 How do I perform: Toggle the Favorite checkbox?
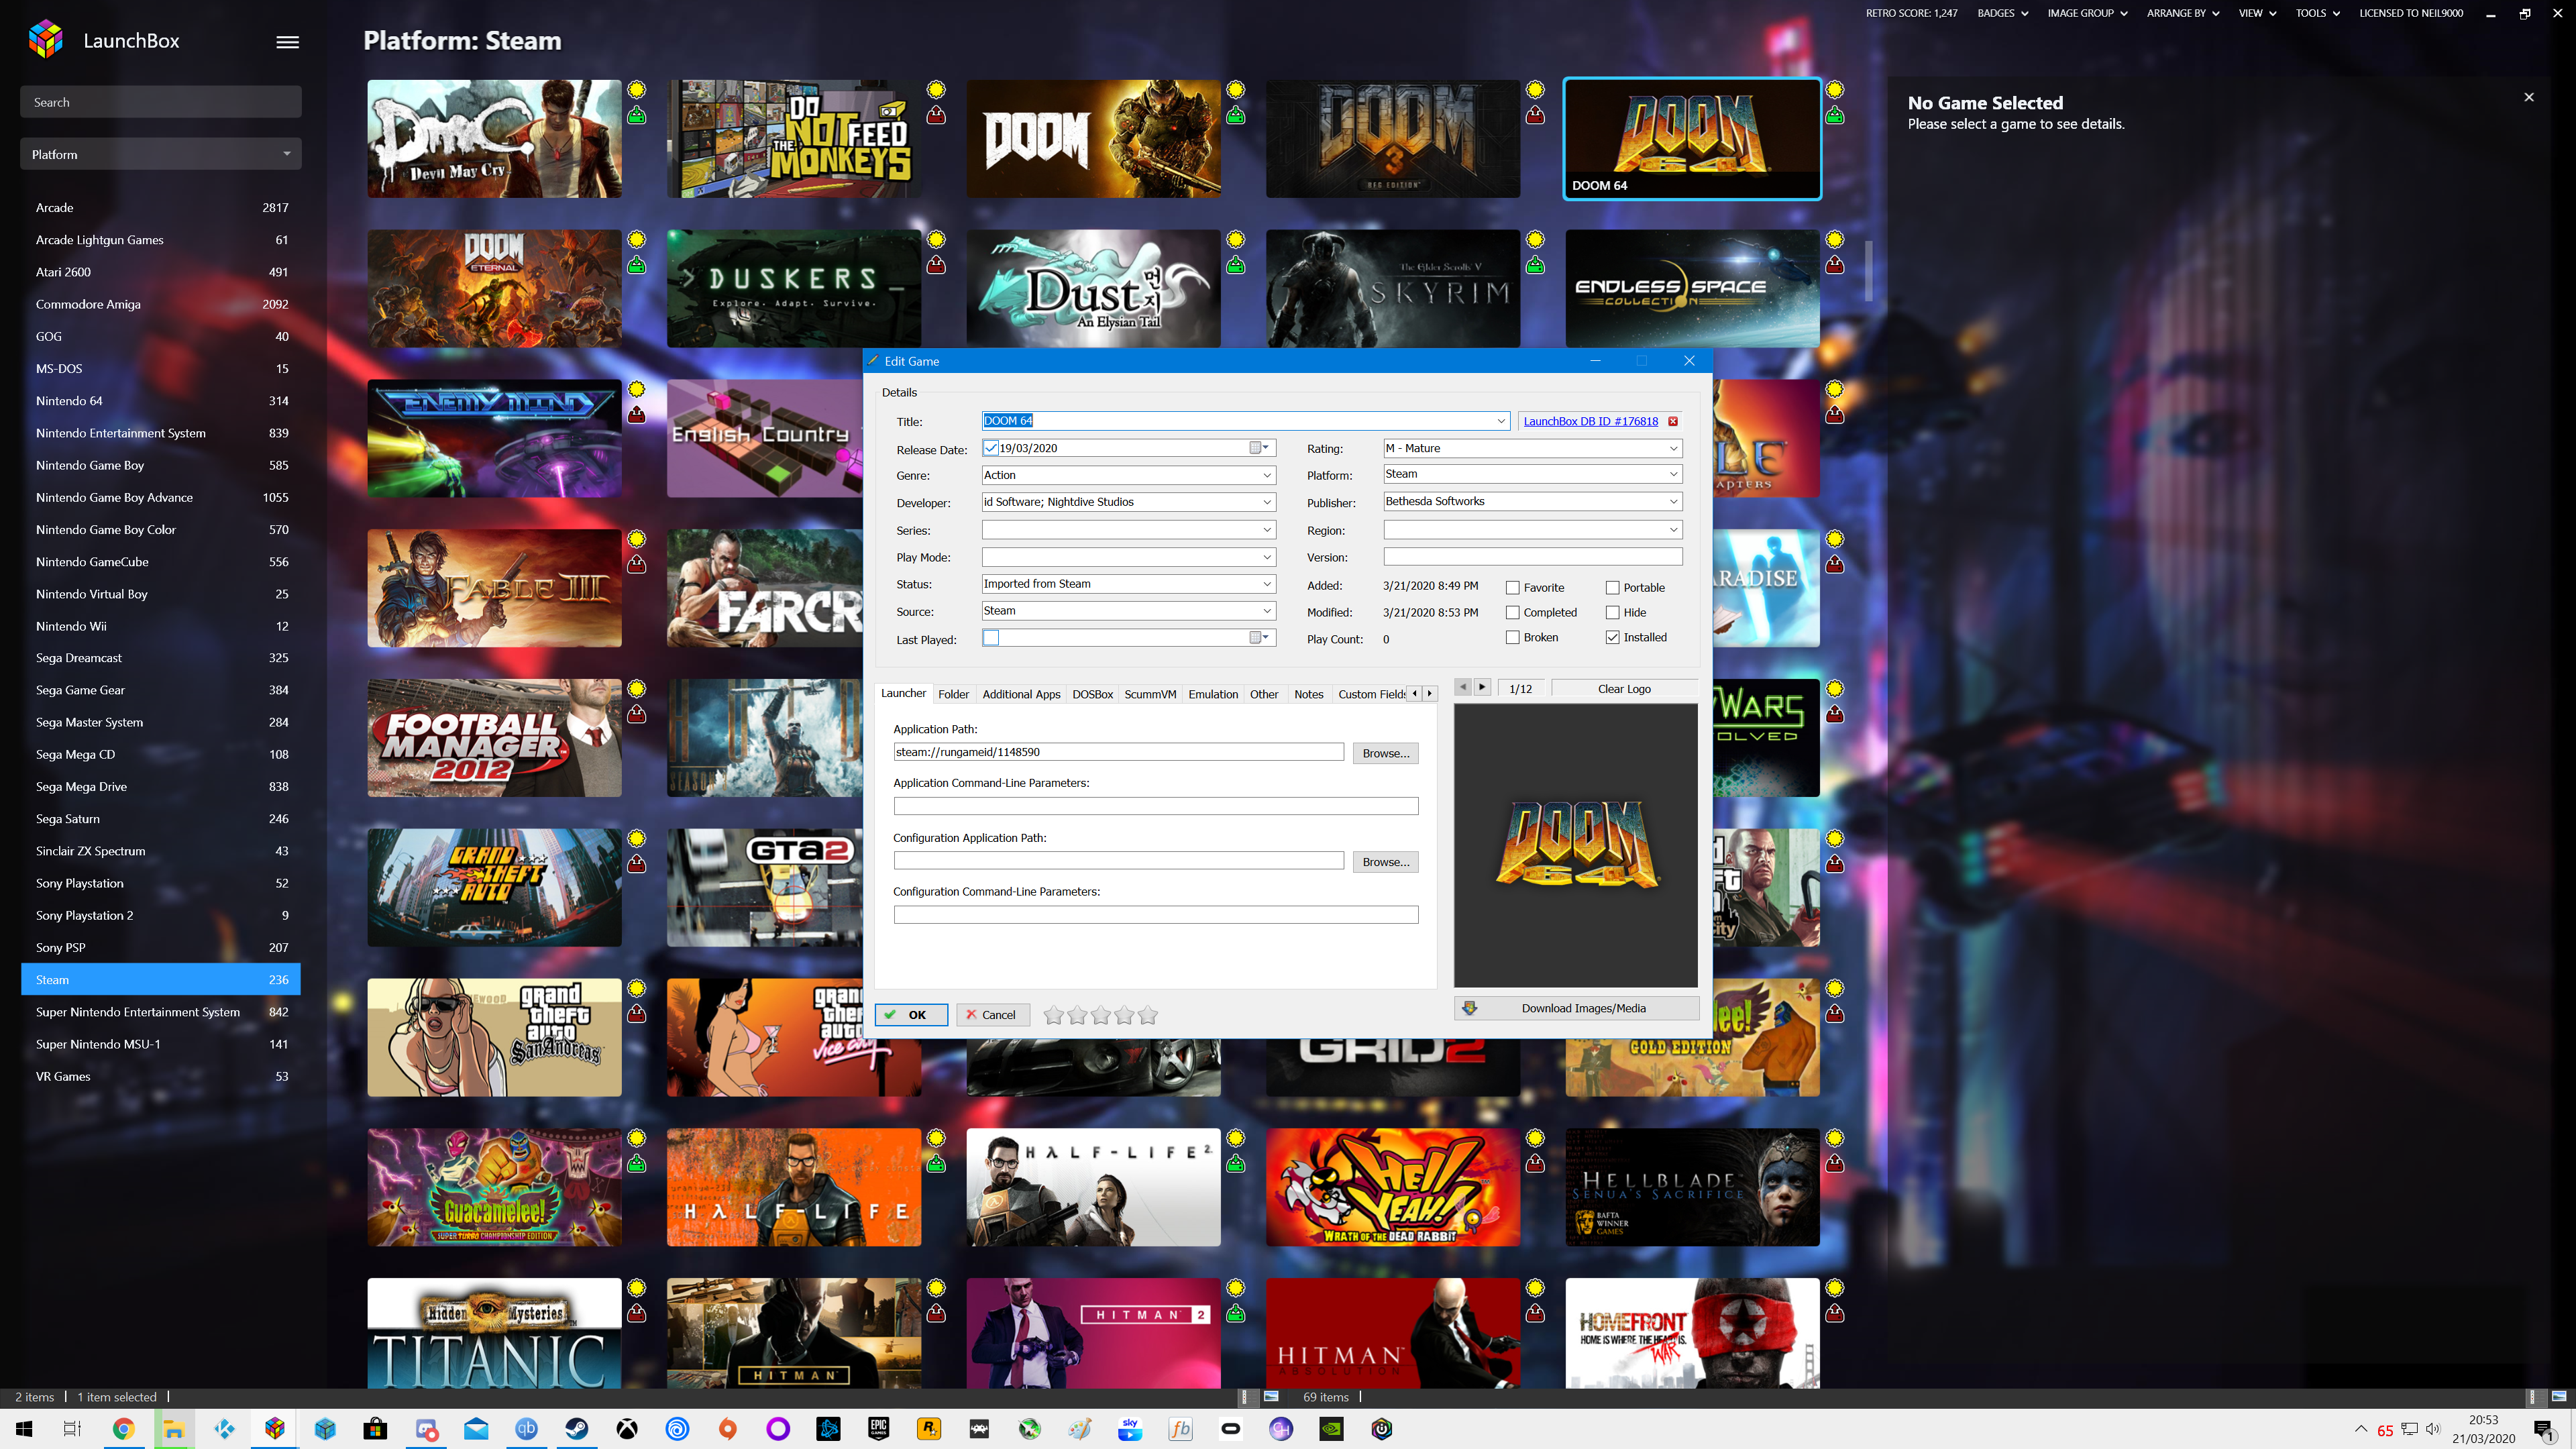tap(1512, 587)
